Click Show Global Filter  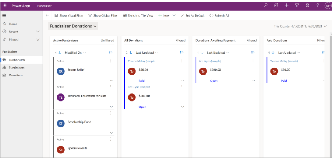(x=103, y=16)
